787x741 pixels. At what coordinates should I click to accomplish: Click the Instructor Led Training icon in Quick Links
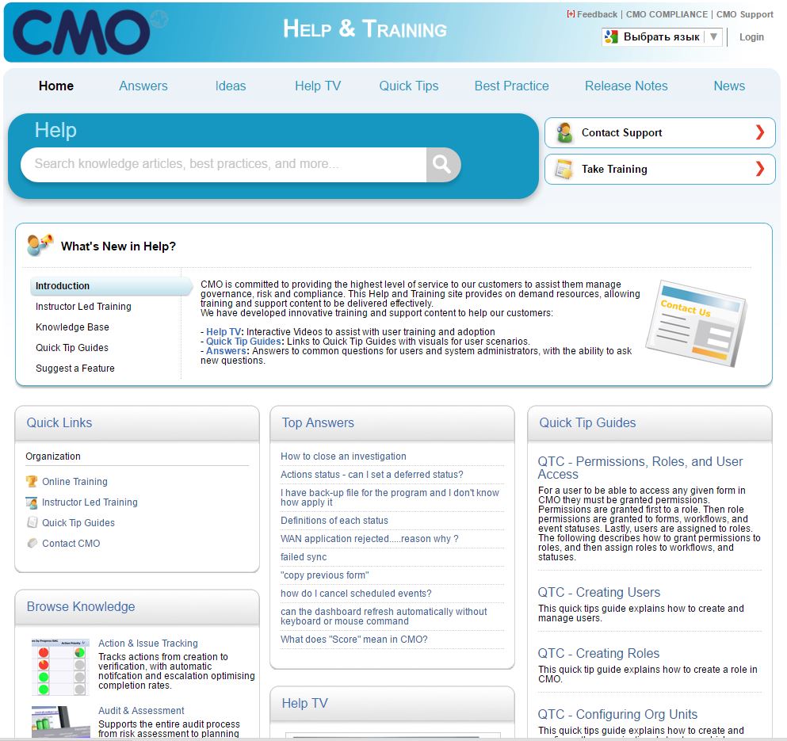(32, 502)
